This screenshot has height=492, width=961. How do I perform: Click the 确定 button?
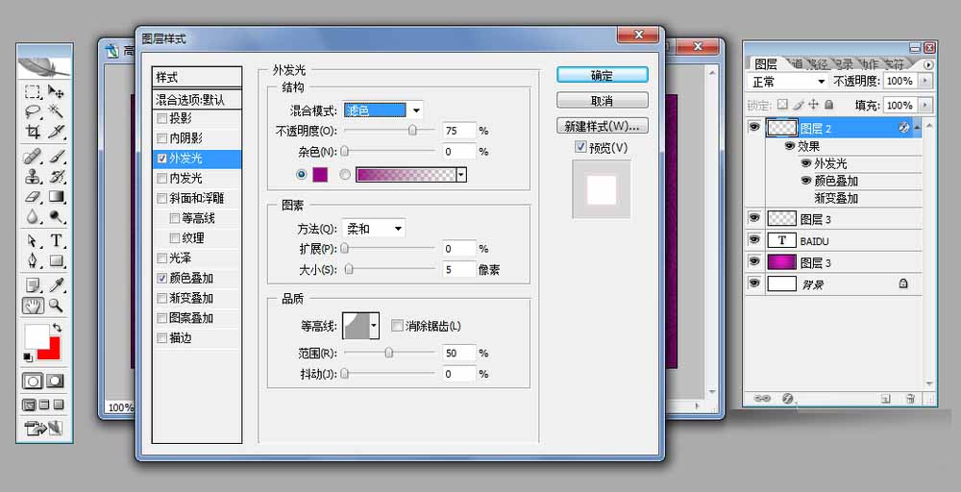tap(602, 75)
